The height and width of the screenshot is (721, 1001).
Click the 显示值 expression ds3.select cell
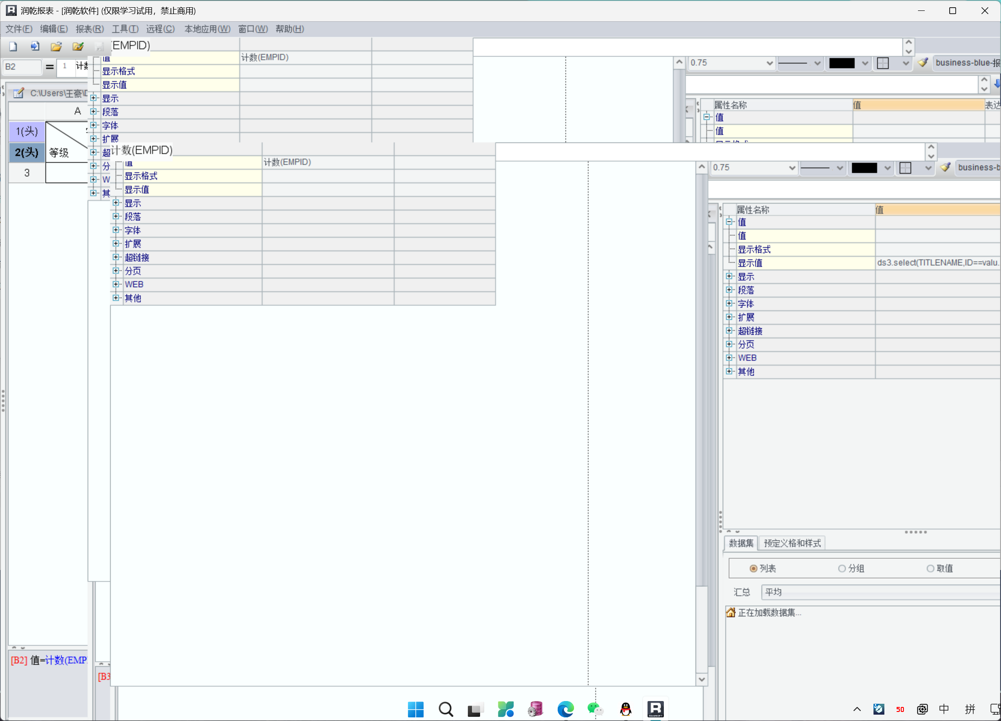(937, 263)
